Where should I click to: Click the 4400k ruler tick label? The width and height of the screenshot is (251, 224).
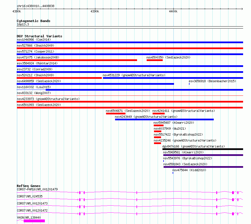click(173, 11)
